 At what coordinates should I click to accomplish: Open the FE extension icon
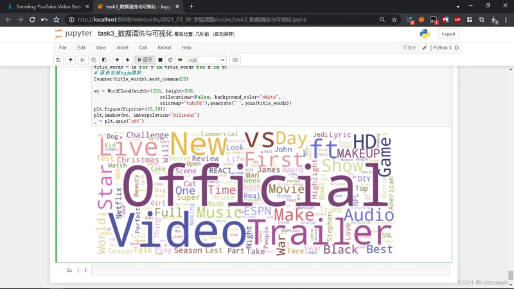coord(445,20)
